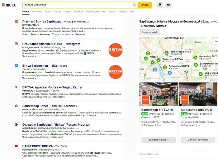Click the Instagram favicon icon
Viewport: 218px width, 159px height.
pos(16,44)
